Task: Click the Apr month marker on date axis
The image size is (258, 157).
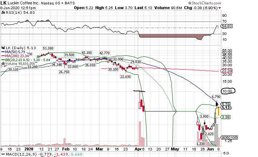Action: point(138,149)
